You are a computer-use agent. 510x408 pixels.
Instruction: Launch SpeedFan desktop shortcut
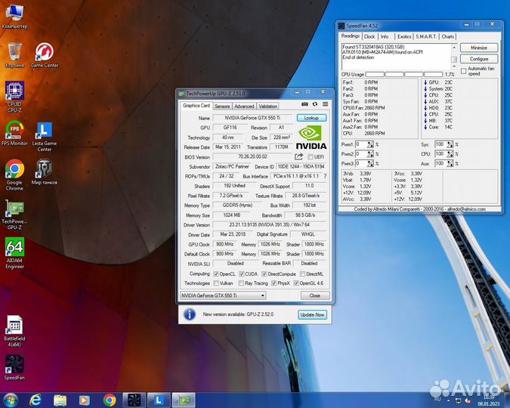pyautogui.click(x=14, y=367)
